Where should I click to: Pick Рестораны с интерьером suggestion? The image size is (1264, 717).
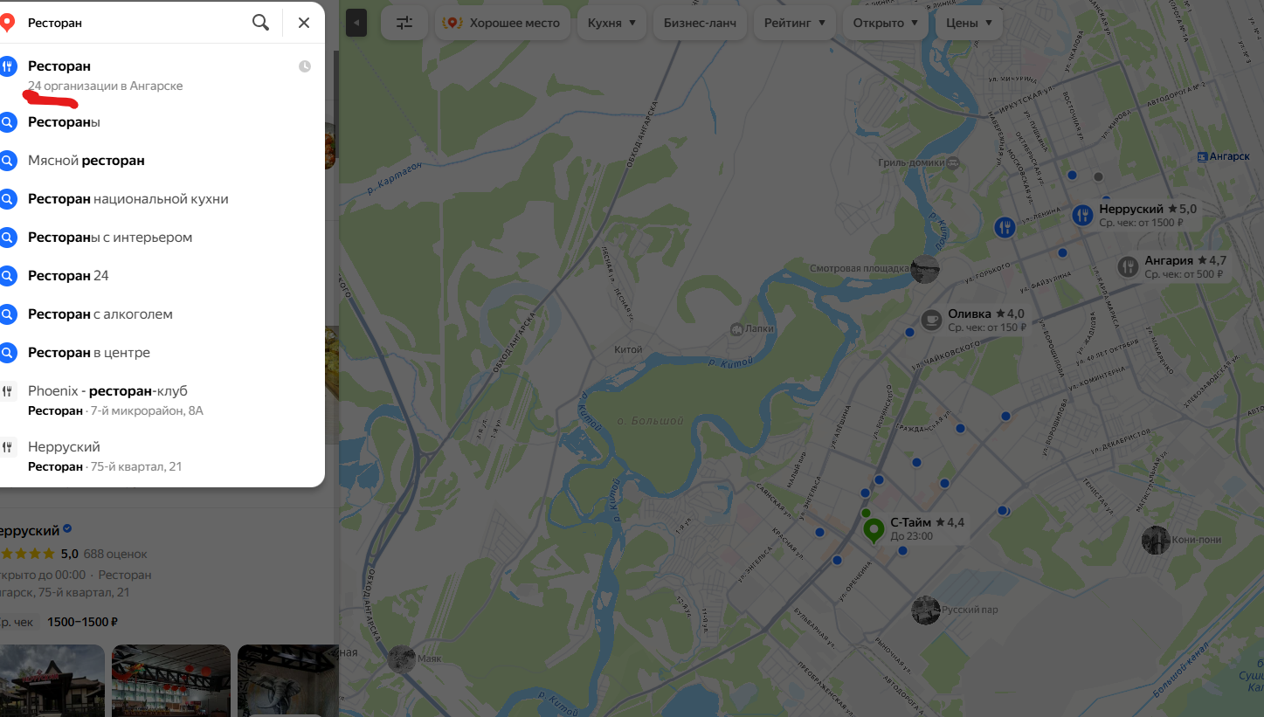pos(162,238)
